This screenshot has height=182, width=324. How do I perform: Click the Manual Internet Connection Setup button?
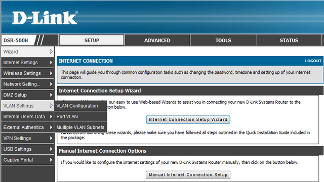click(x=188, y=175)
